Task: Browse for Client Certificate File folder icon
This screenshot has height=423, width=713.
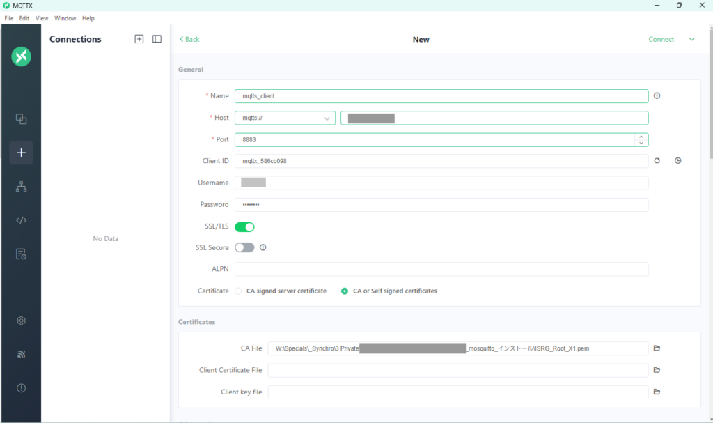Action: pos(657,370)
